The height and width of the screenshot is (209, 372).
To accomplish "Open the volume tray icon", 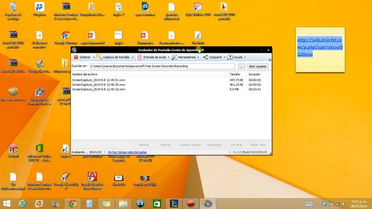I will (343, 204).
